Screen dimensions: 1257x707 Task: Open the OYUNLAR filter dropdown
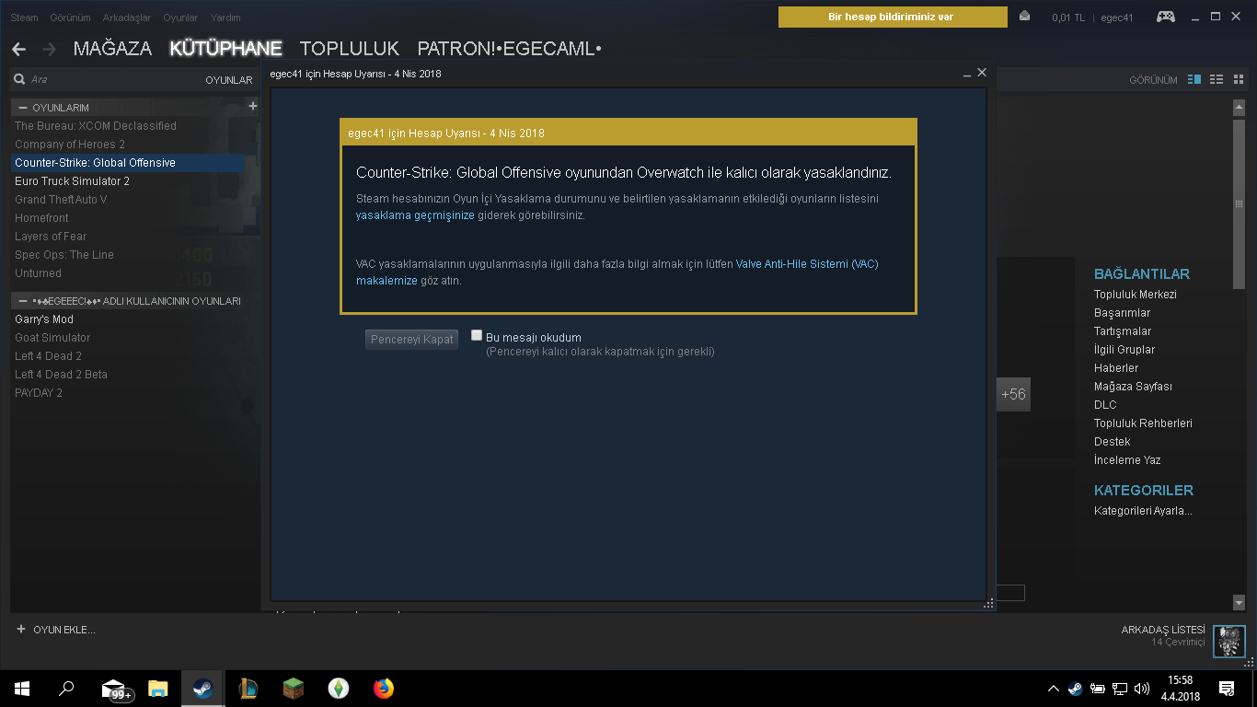coord(228,80)
